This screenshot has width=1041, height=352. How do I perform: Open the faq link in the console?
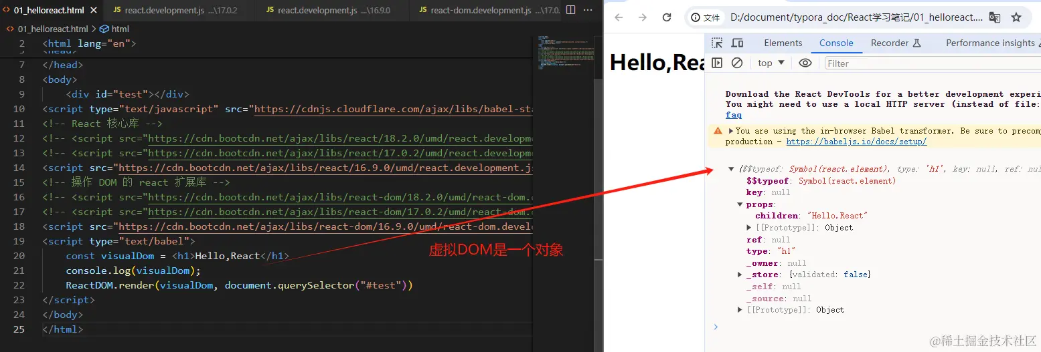(x=733, y=115)
